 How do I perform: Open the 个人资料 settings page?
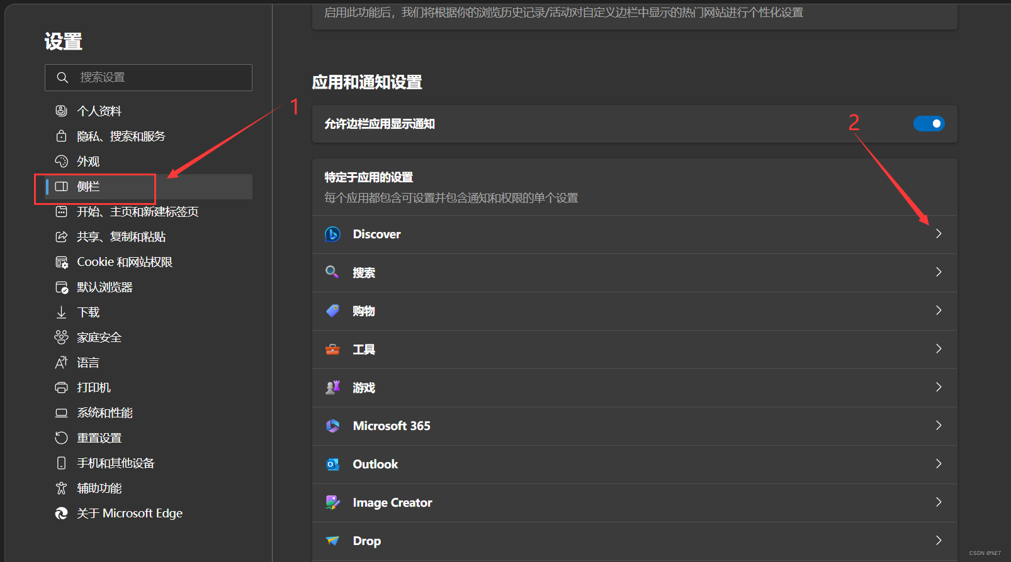click(x=149, y=111)
